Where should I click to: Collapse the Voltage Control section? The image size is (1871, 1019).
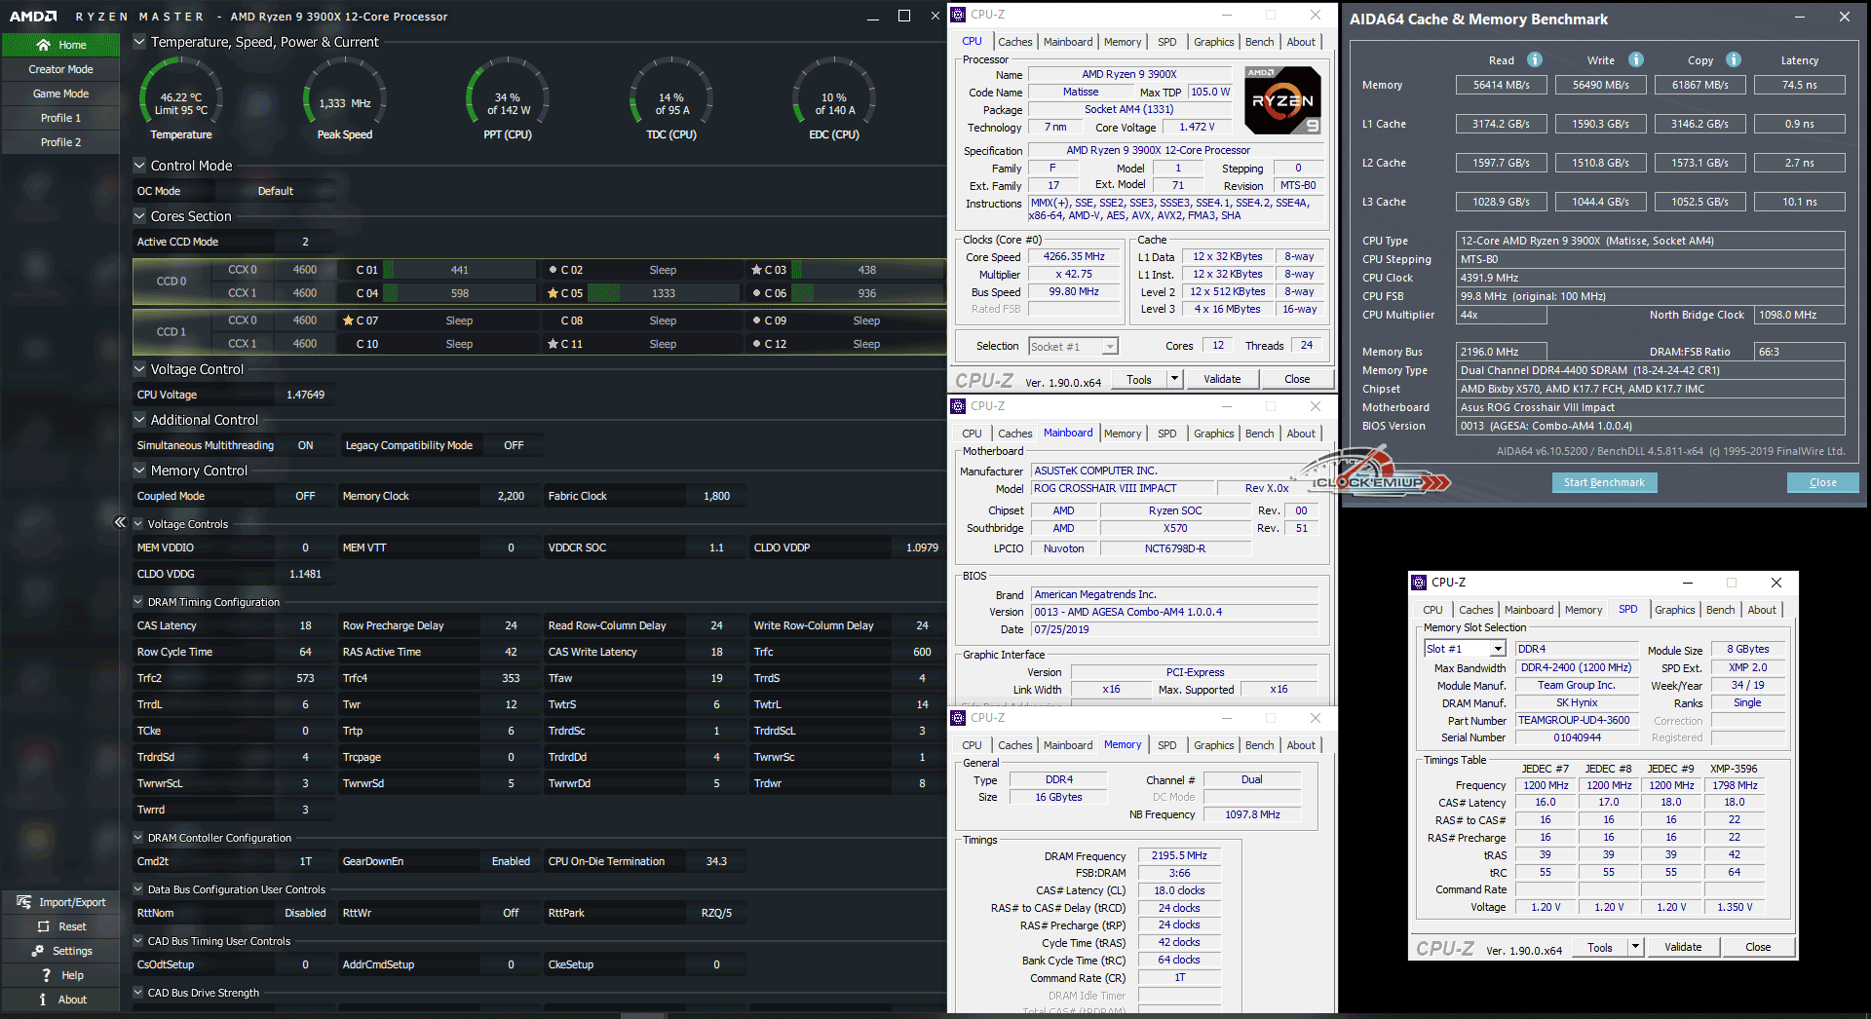click(139, 369)
